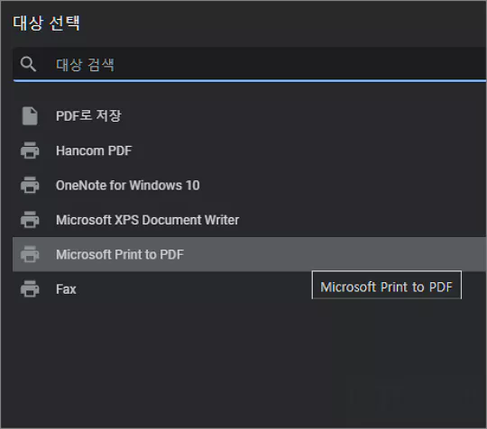The width and height of the screenshot is (487, 429).
Task: Click printer icon beside Microsoft XPS Document Writer
Action: 30,220
